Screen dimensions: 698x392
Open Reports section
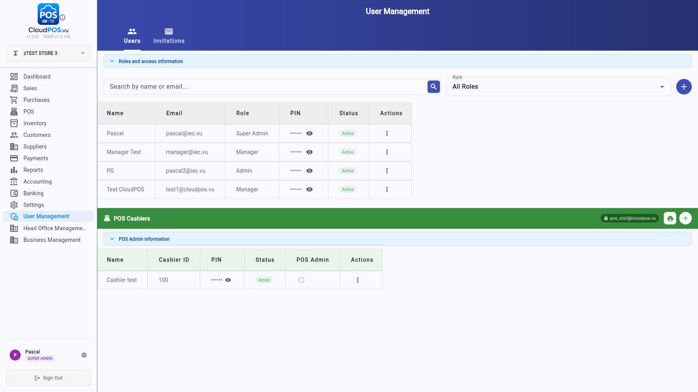pyautogui.click(x=48, y=170)
